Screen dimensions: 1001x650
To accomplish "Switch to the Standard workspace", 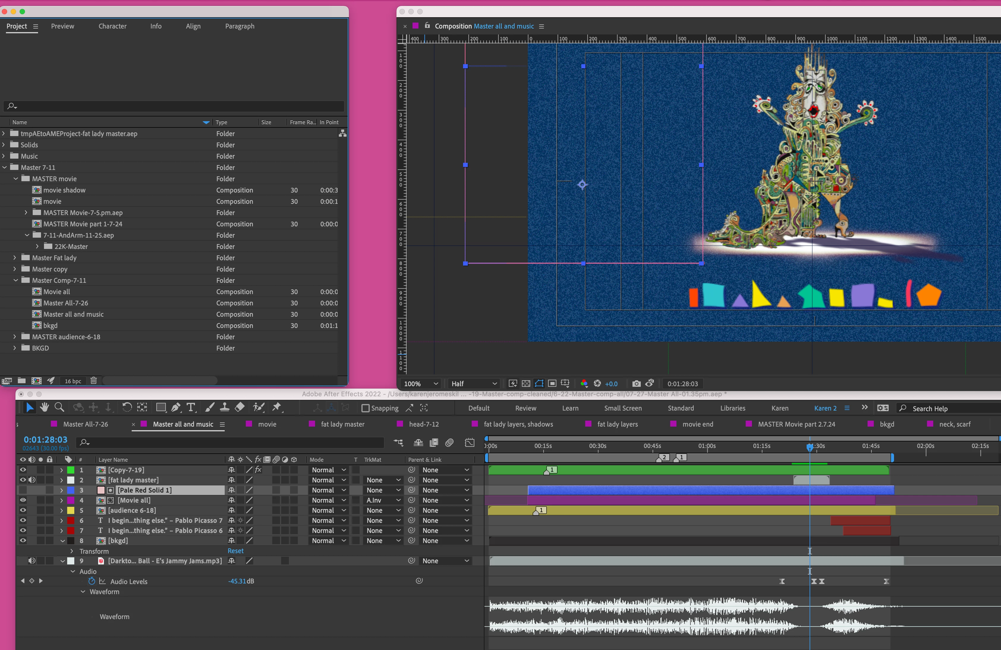I will click(681, 408).
